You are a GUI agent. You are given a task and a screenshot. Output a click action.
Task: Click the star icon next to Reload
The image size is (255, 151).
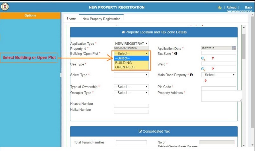click(219, 8)
